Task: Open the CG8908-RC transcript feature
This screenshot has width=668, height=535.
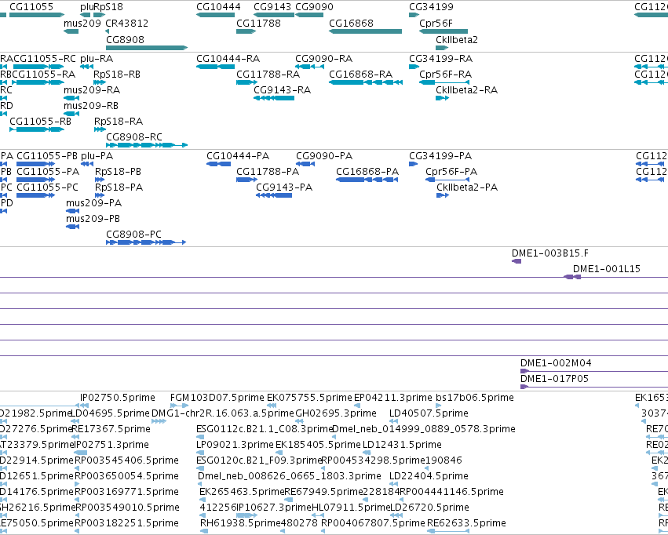Action: tap(147, 145)
